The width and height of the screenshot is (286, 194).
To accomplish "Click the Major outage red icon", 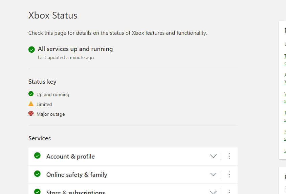I will point(31,113).
